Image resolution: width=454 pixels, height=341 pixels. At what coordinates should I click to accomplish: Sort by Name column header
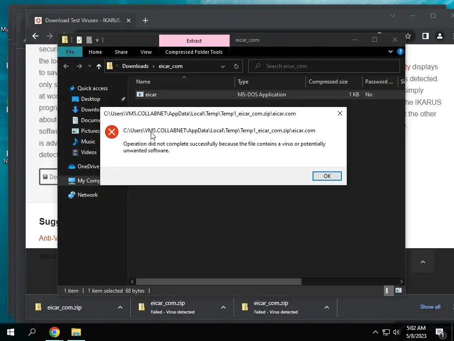point(184,82)
